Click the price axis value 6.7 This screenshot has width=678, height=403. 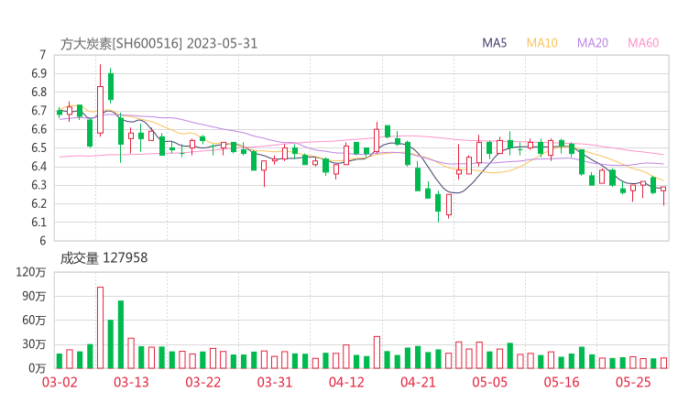pos(38,111)
